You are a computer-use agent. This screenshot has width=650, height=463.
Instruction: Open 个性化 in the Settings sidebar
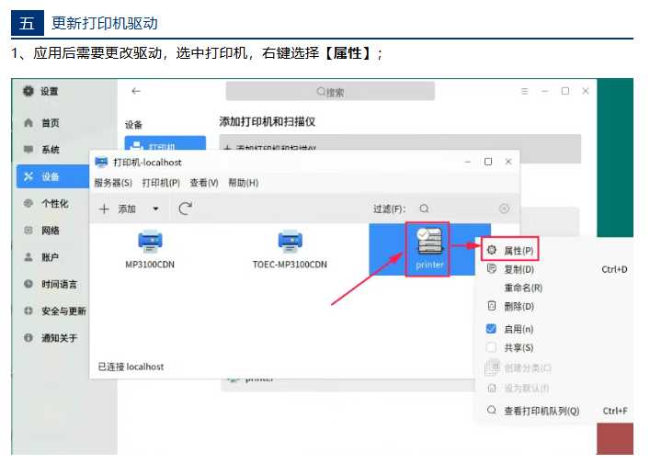click(x=55, y=203)
